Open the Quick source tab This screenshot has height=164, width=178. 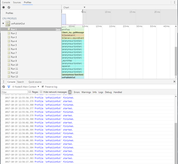pyautogui.click(x=35, y=82)
